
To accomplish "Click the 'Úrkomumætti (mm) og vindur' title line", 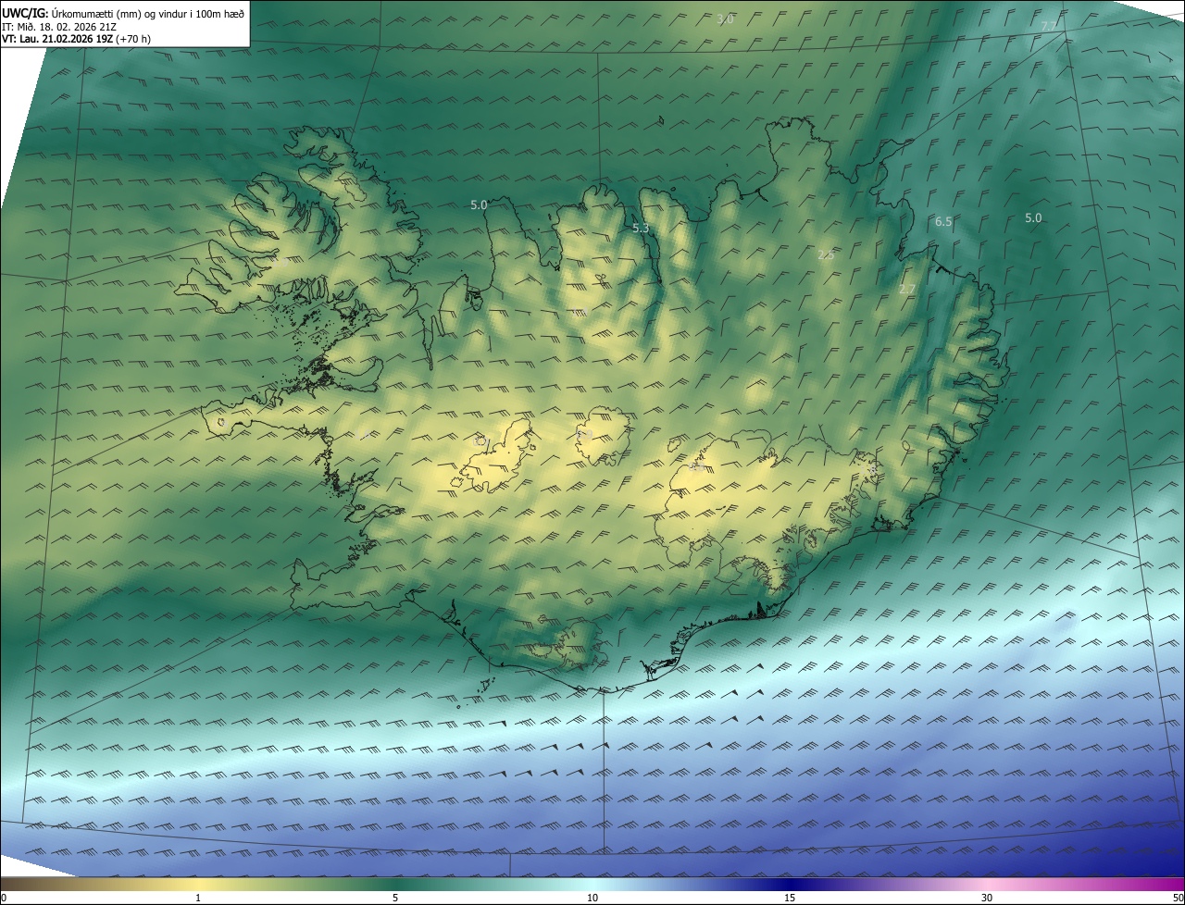I will tap(124, 13).
